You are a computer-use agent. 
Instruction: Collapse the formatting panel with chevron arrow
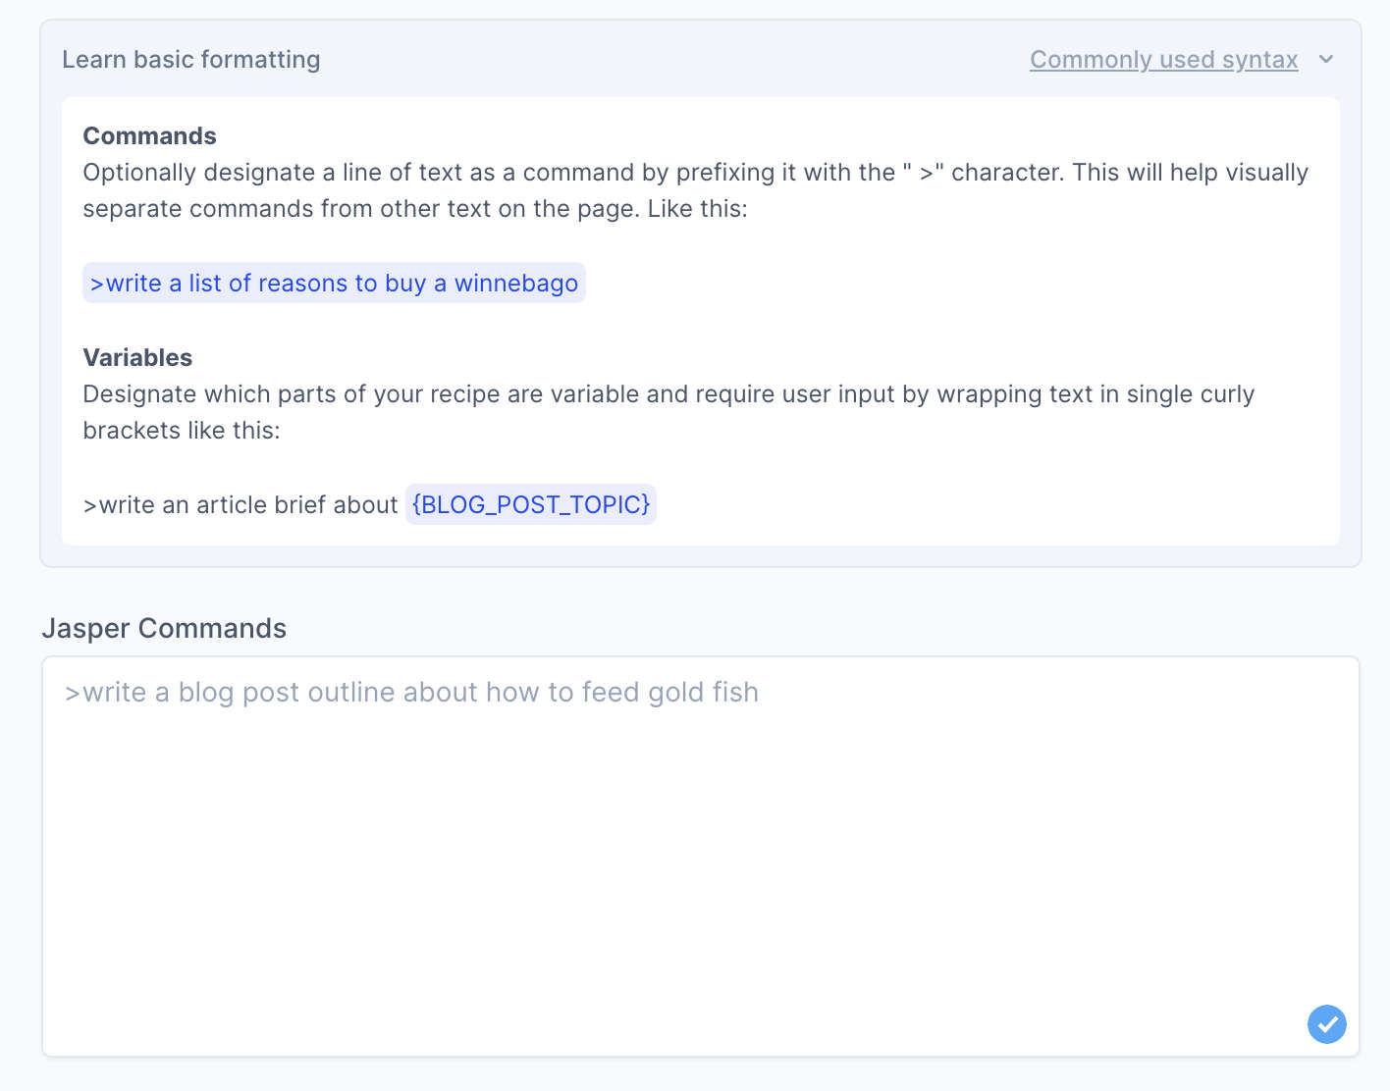tap(1326, 60)
